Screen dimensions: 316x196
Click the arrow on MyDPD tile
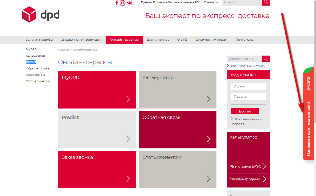pos(128,99)
